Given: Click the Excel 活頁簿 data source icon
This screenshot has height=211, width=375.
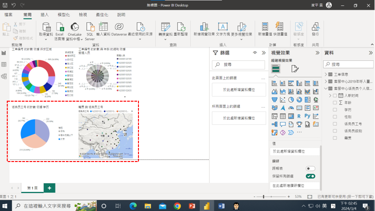Looking at the screenshot, I should [x=59, y=28].
